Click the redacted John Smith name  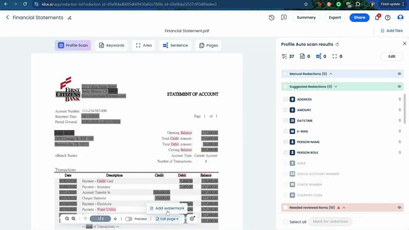click(x=64, y=133)
